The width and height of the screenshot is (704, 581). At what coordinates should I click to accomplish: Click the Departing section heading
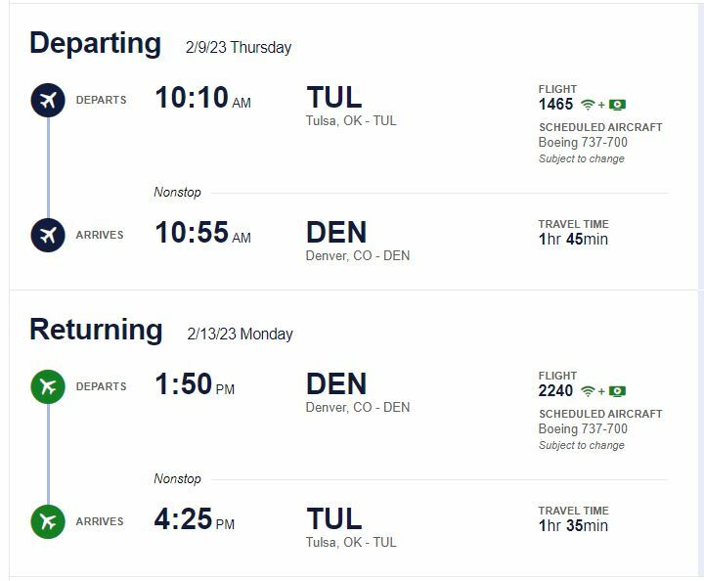pos(95,44)
